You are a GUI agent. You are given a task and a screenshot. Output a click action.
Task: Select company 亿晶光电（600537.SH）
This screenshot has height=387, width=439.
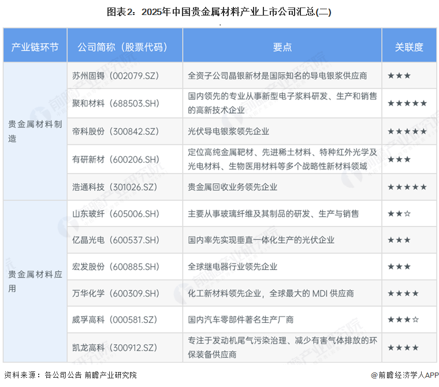[116, 240]
